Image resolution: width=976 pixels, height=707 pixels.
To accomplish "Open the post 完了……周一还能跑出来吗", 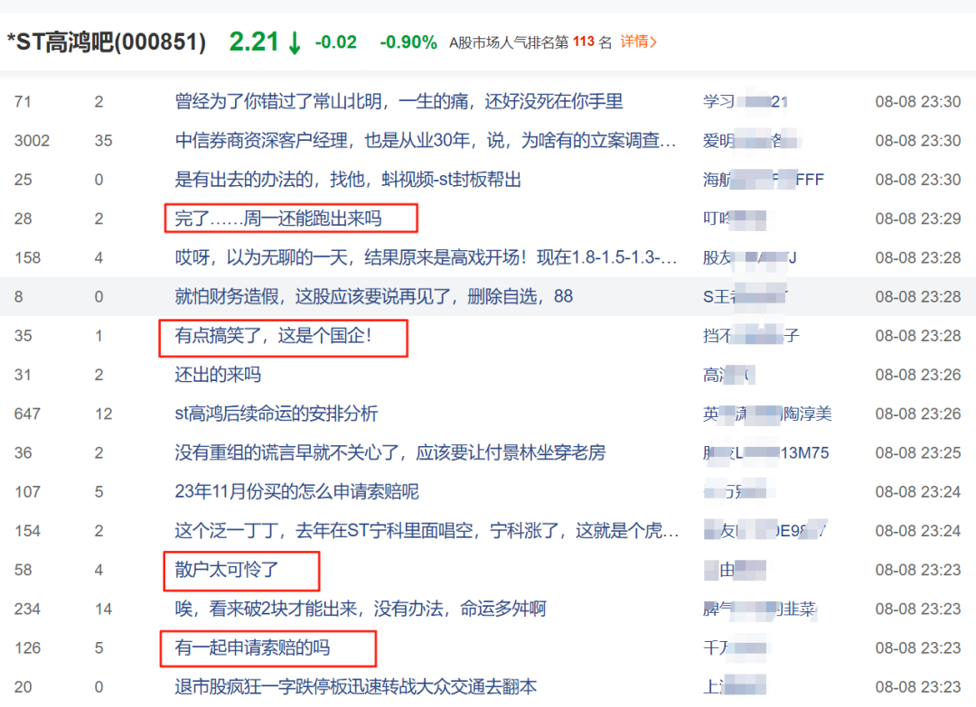I will [x=280, y=219].
